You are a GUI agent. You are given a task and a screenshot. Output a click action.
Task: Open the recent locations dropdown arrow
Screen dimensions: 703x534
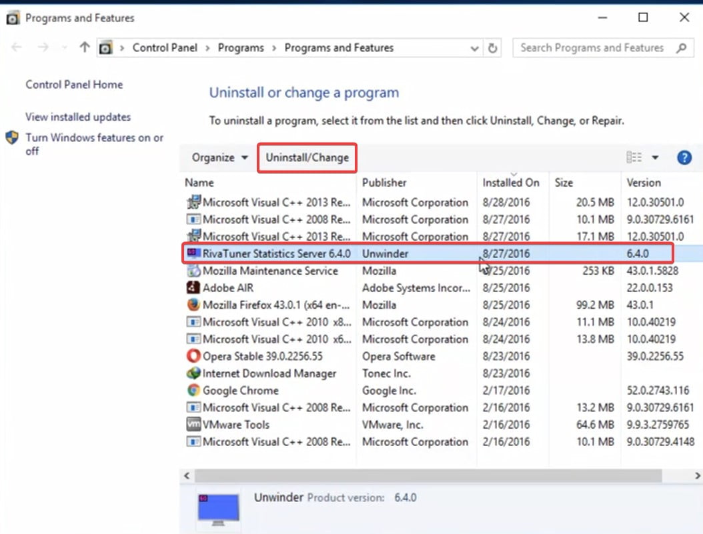pos(65,47)
